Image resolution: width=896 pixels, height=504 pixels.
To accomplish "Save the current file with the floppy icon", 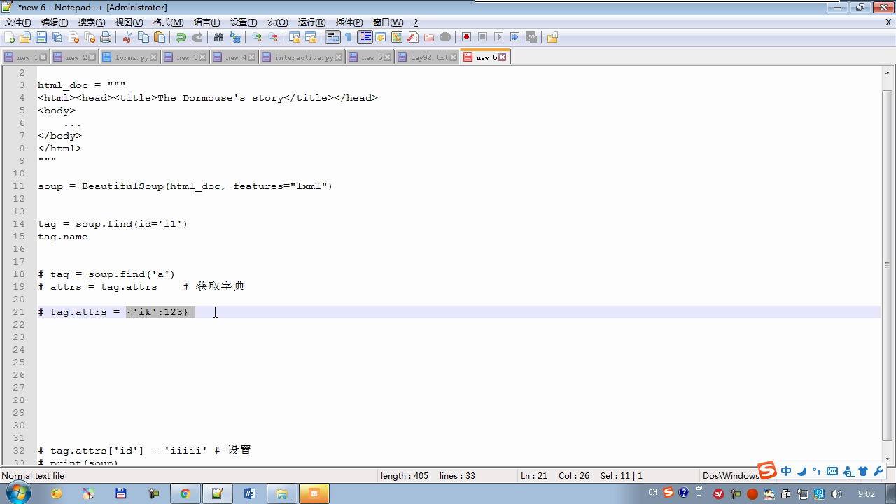I will pyautogui.click(x=41, y=38).
